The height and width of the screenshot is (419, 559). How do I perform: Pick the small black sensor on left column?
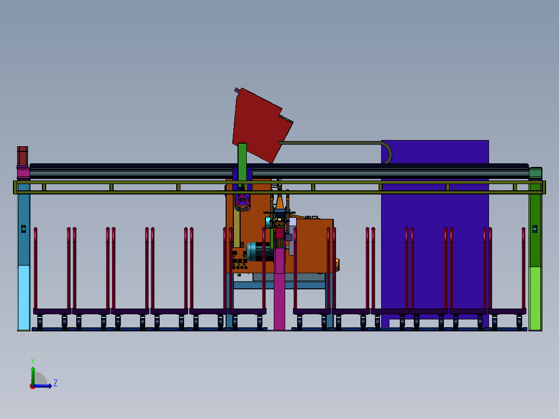(x=23, y=229)
